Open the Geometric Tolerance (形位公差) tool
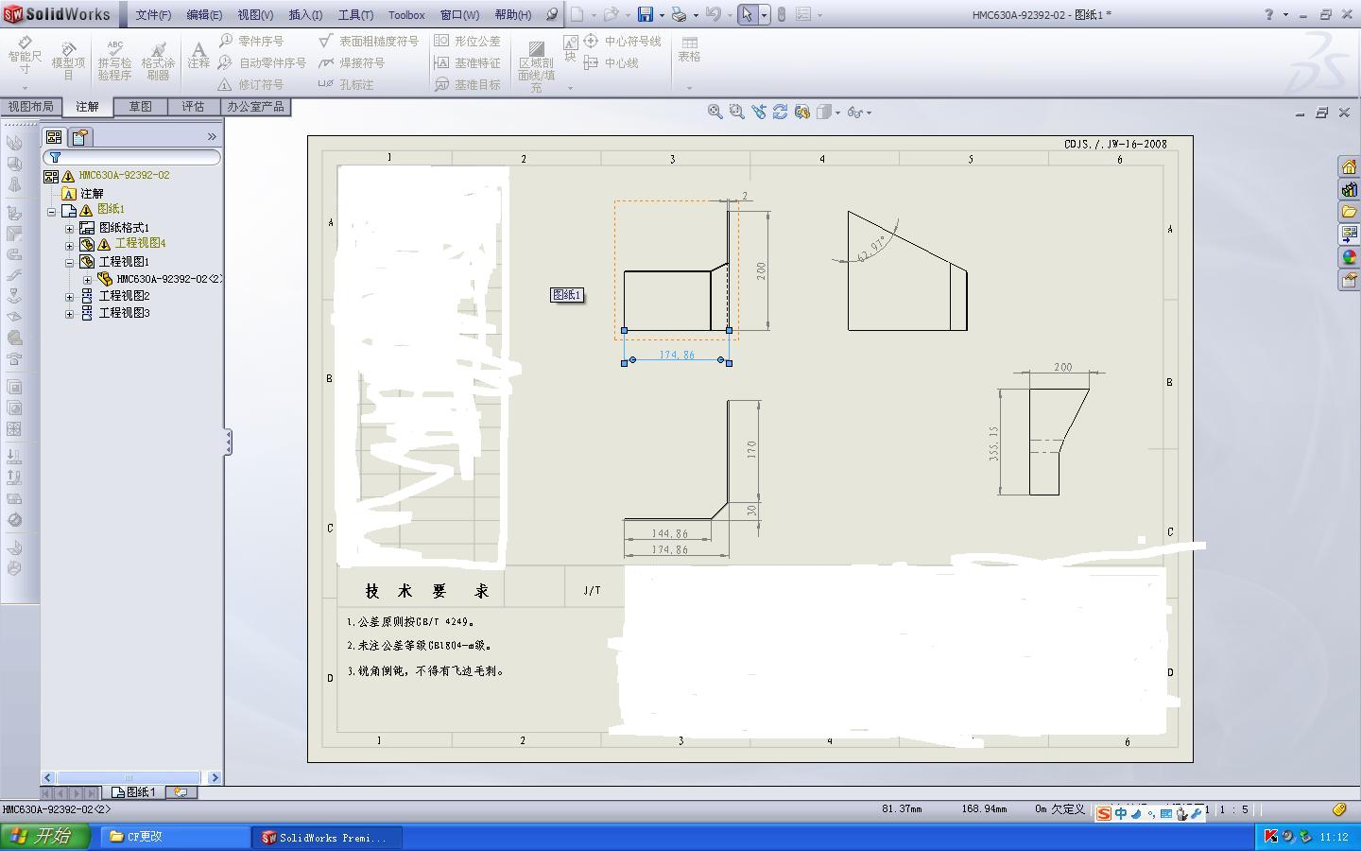The height and width of the screenshot is (851, 1361). [x=467, y=42]
